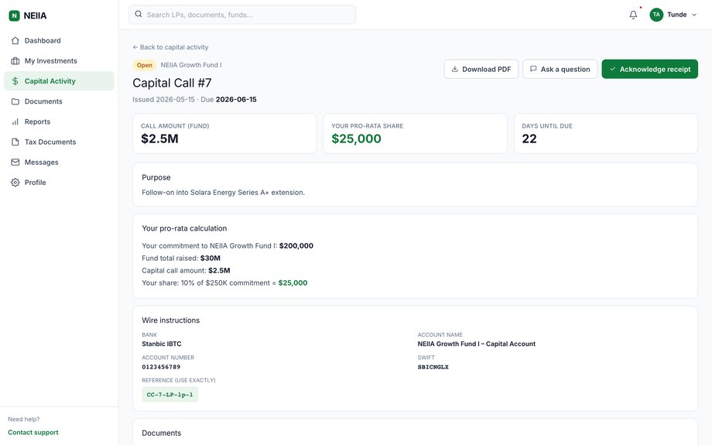Click SWIFT code SBICNGLX
Image resolution: width=712 pixels, height=445 pixels.
(433, 367)
